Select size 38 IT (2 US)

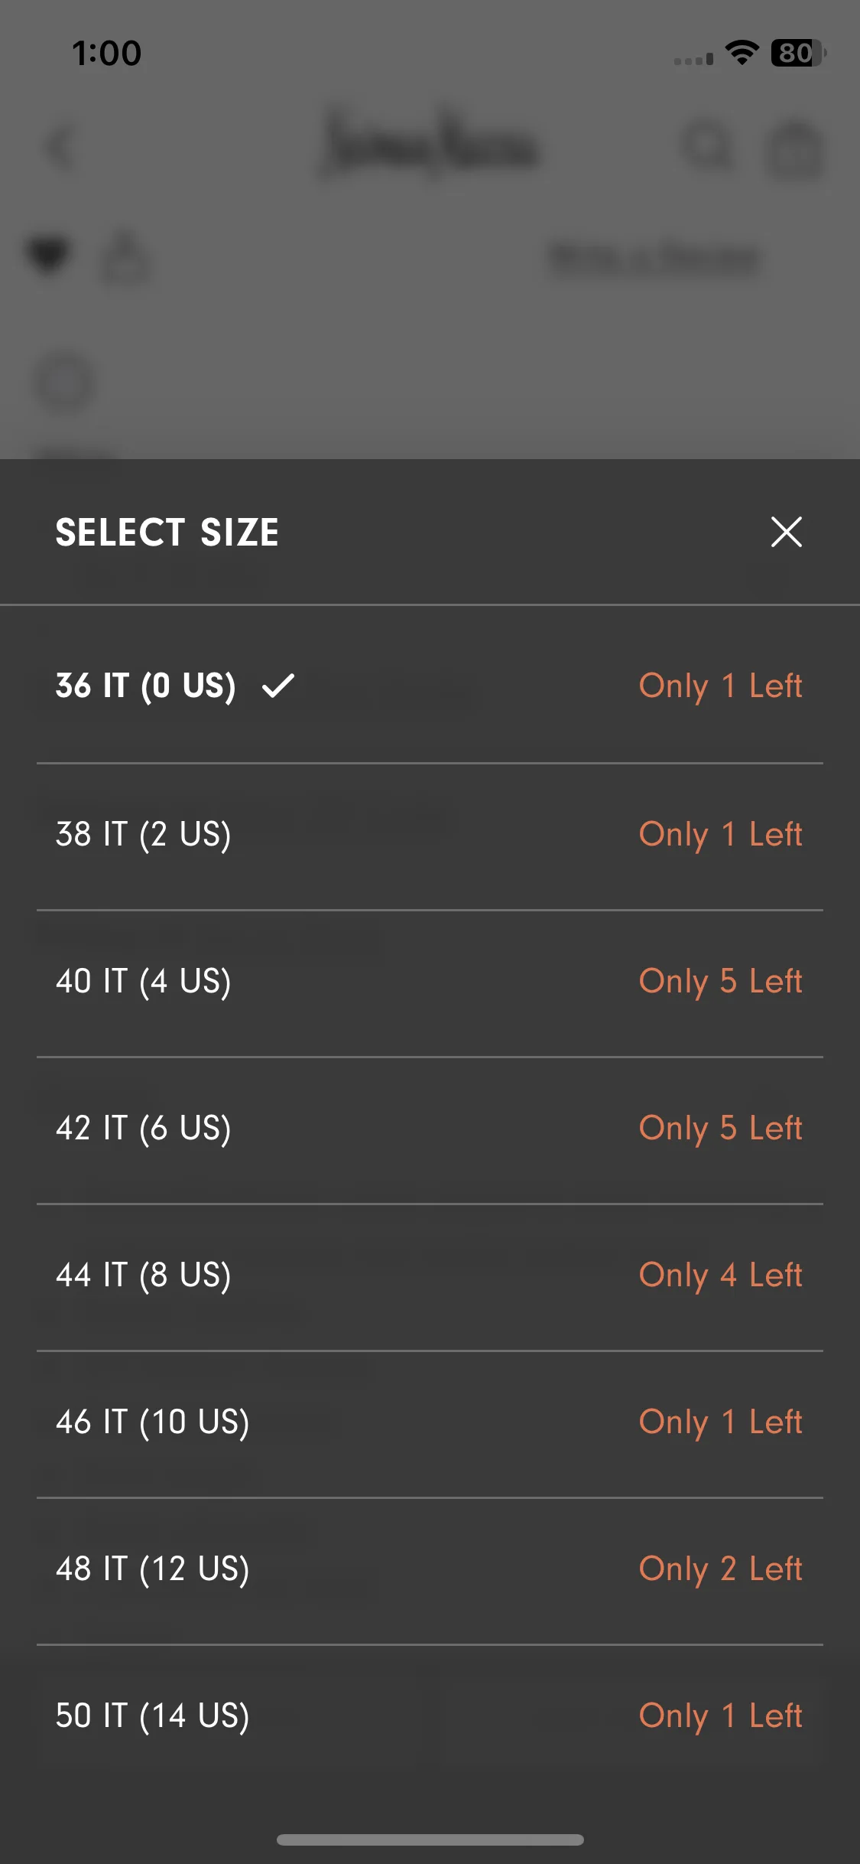(x=430, y=836)
